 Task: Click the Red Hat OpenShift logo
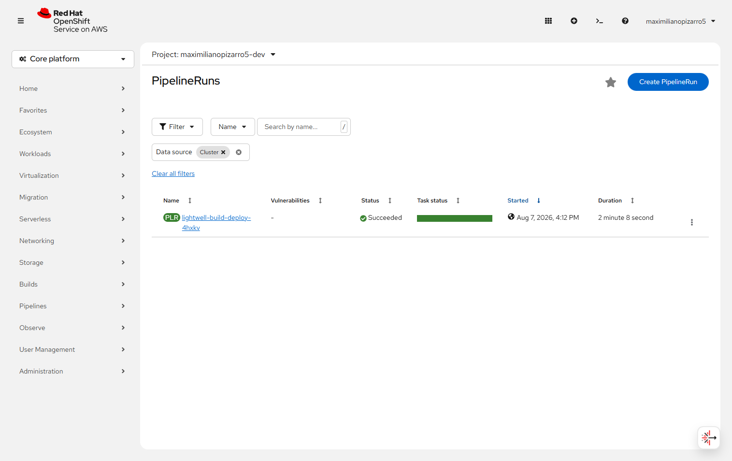point(72,21)
